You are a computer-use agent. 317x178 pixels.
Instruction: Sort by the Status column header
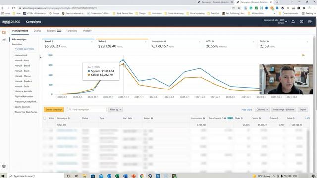coord(85,118)
